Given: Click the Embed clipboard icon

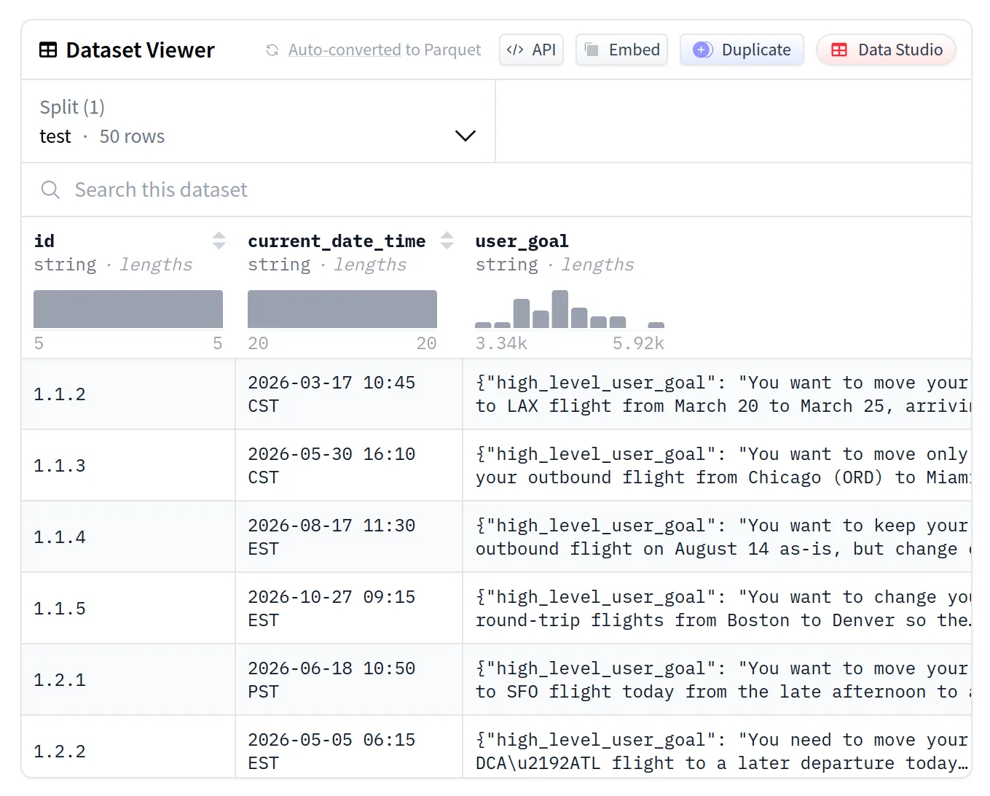Looking at the screenshot, I should pyautogui.click(x=591, y=50).
